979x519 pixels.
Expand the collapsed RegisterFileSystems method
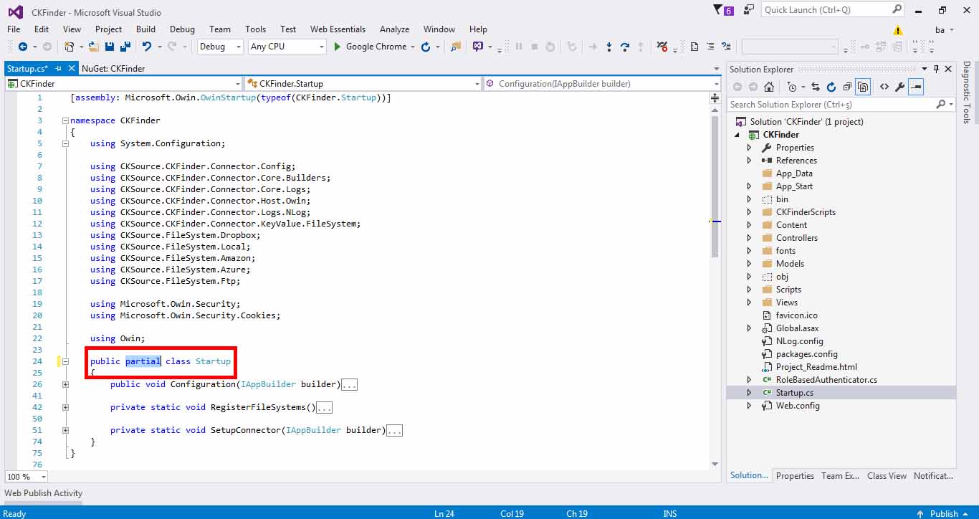tap(65, 407)
